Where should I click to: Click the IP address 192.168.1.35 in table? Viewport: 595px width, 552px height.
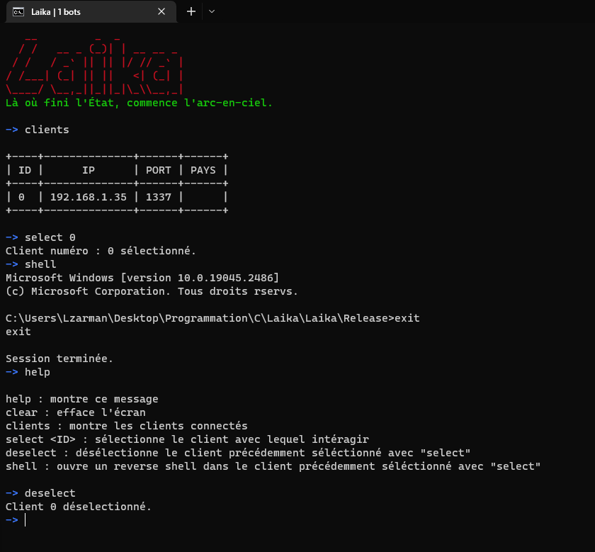pos(88,197)
